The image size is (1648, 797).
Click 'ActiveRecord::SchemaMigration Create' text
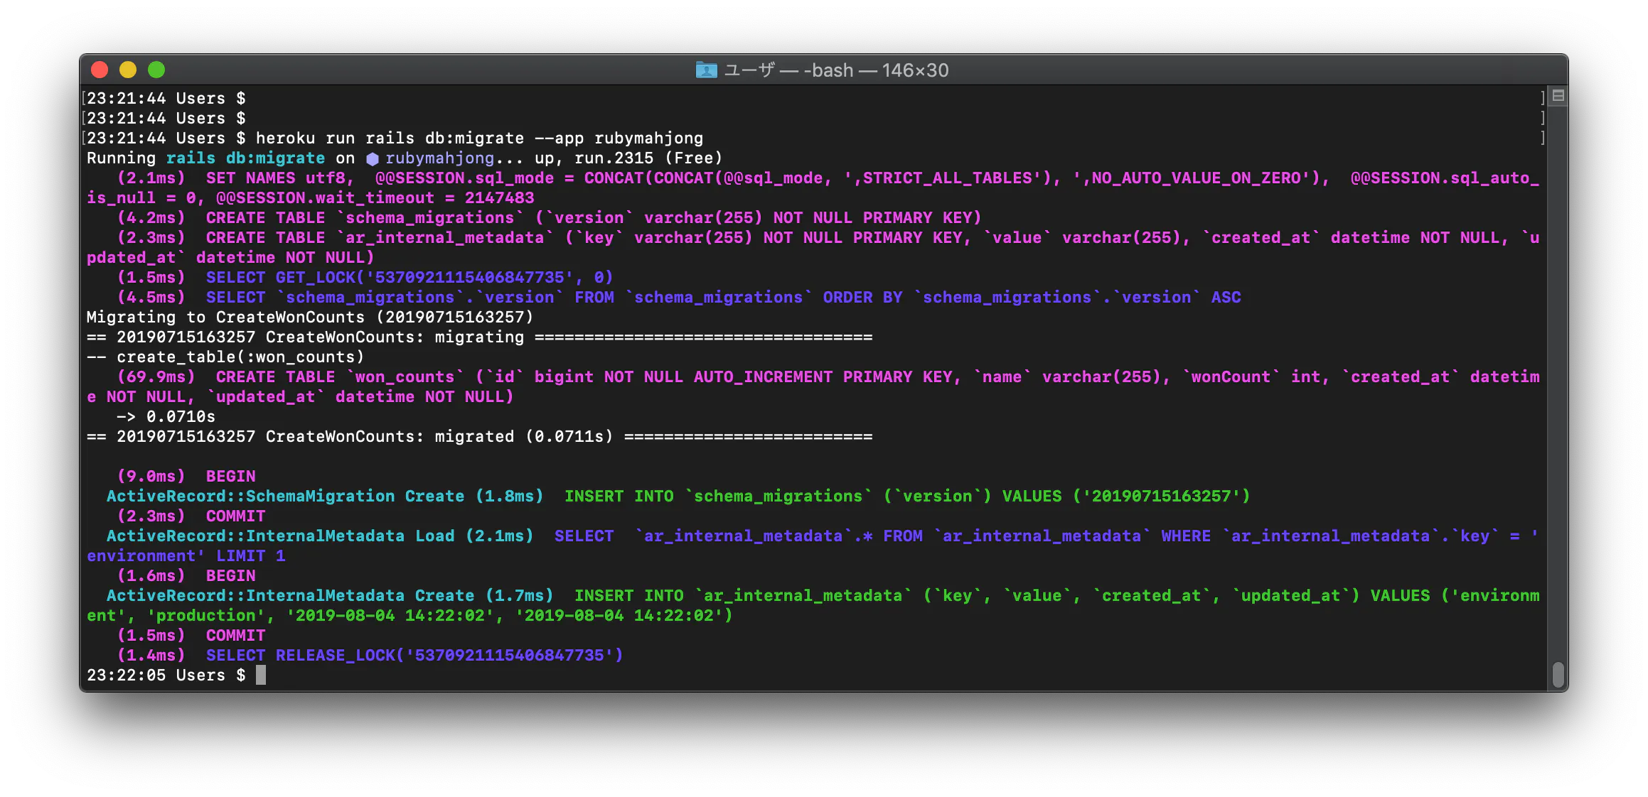[x=285, y=496]
